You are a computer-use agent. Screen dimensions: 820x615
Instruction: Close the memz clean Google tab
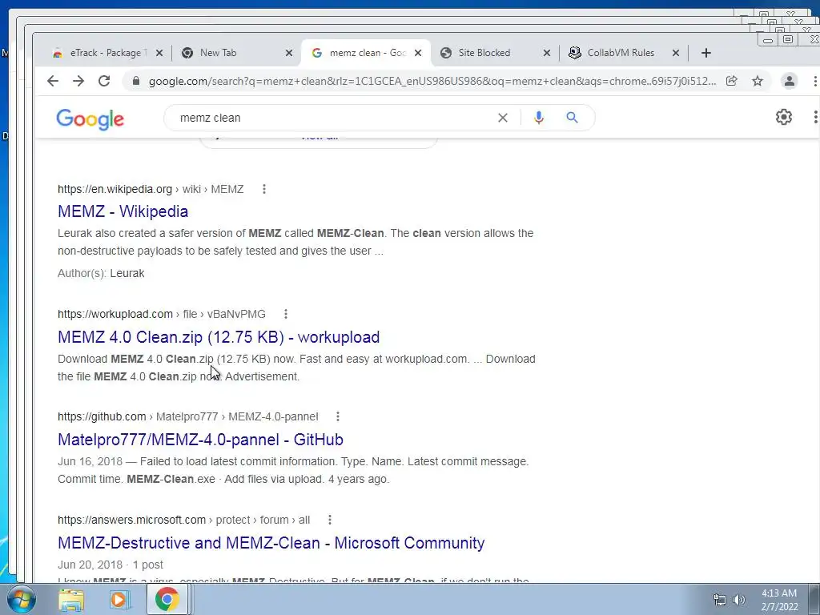pyautogui.click(x=418, y=53)
